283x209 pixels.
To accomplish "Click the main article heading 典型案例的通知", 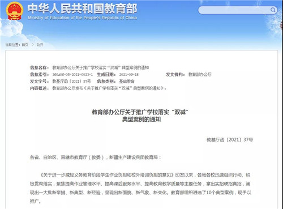I will [141, 120].
